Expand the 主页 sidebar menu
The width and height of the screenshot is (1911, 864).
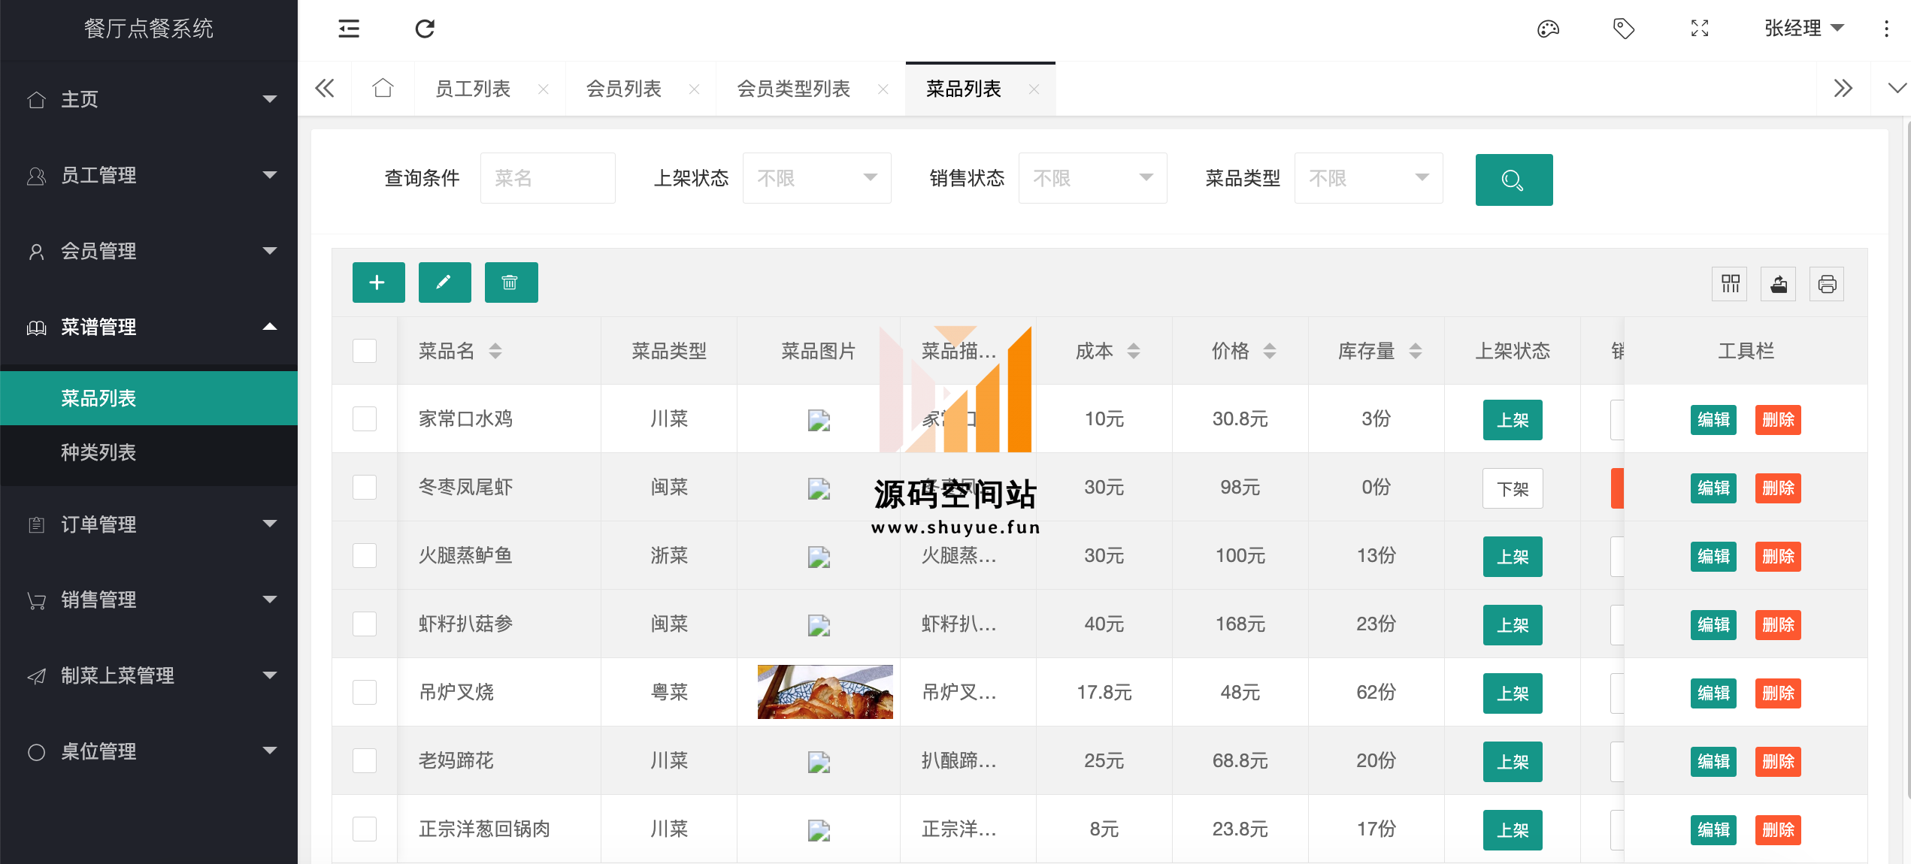click(149, 99)
